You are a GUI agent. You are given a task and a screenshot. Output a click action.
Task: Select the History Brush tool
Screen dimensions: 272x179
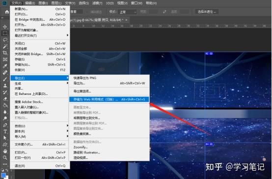tap(5, 92)
